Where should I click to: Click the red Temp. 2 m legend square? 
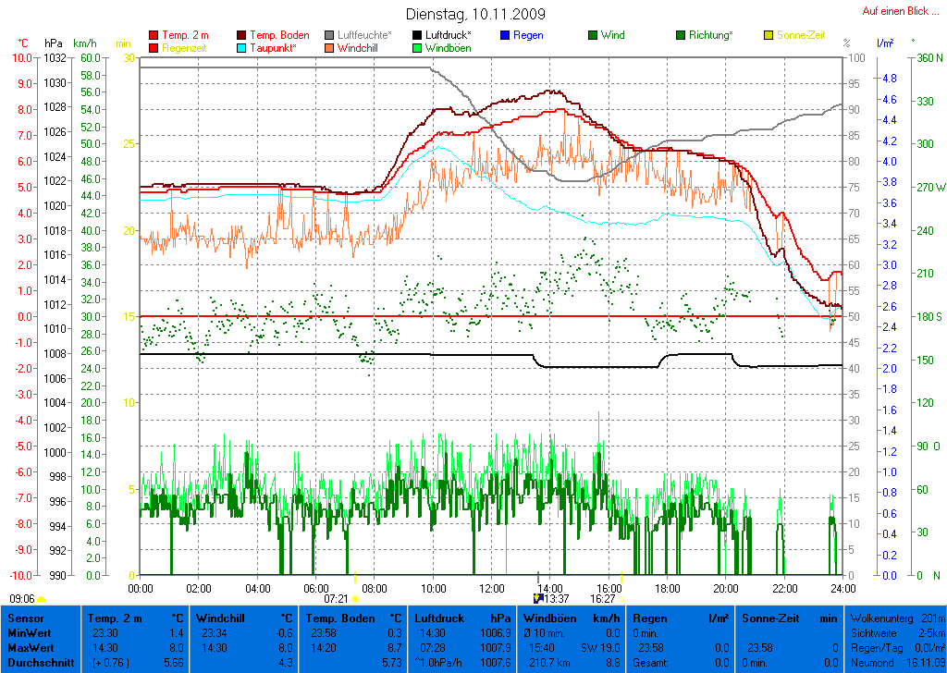pos(154,35)
